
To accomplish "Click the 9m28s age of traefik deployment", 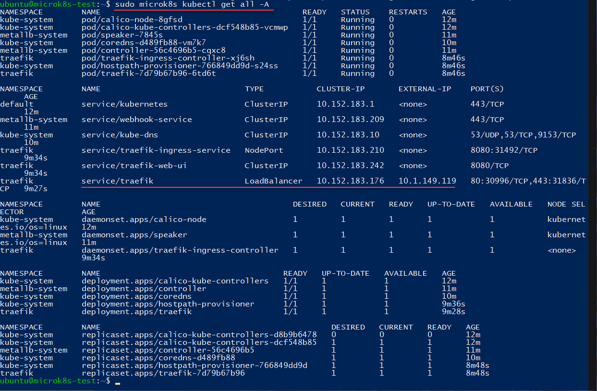I will tap(454, 312).
